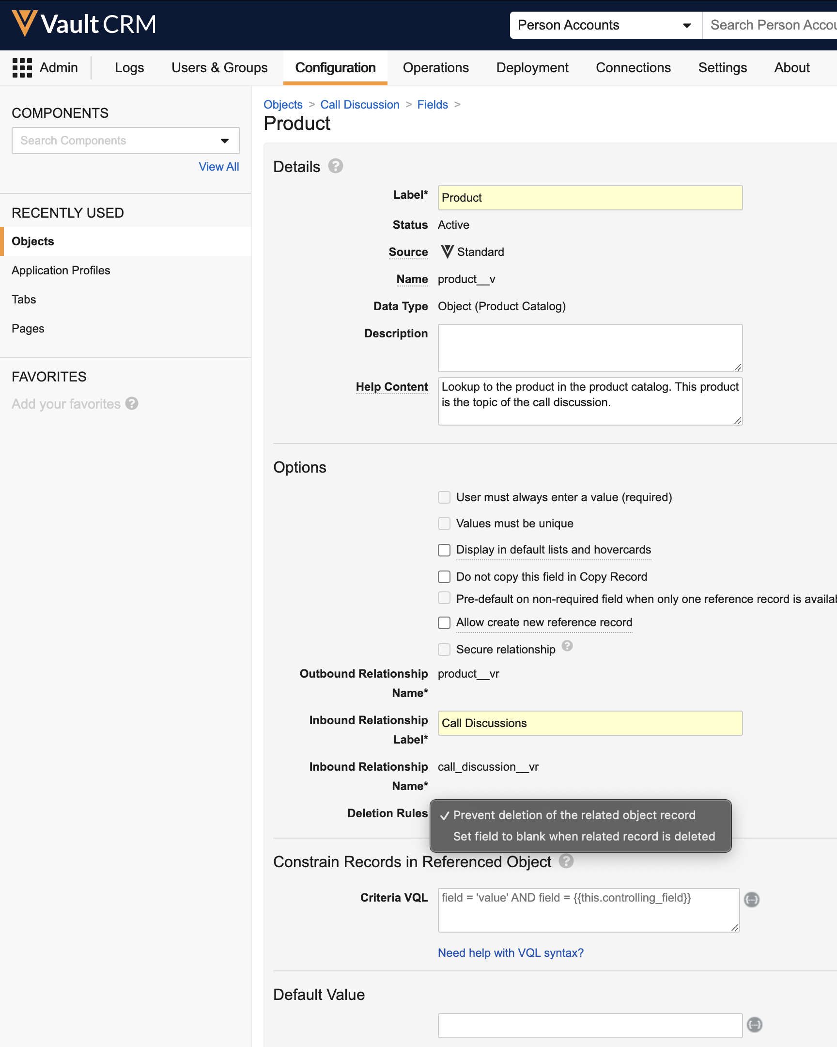Click help icon beside Constrain Records heading
The image size is (837, 1047).
566,861
